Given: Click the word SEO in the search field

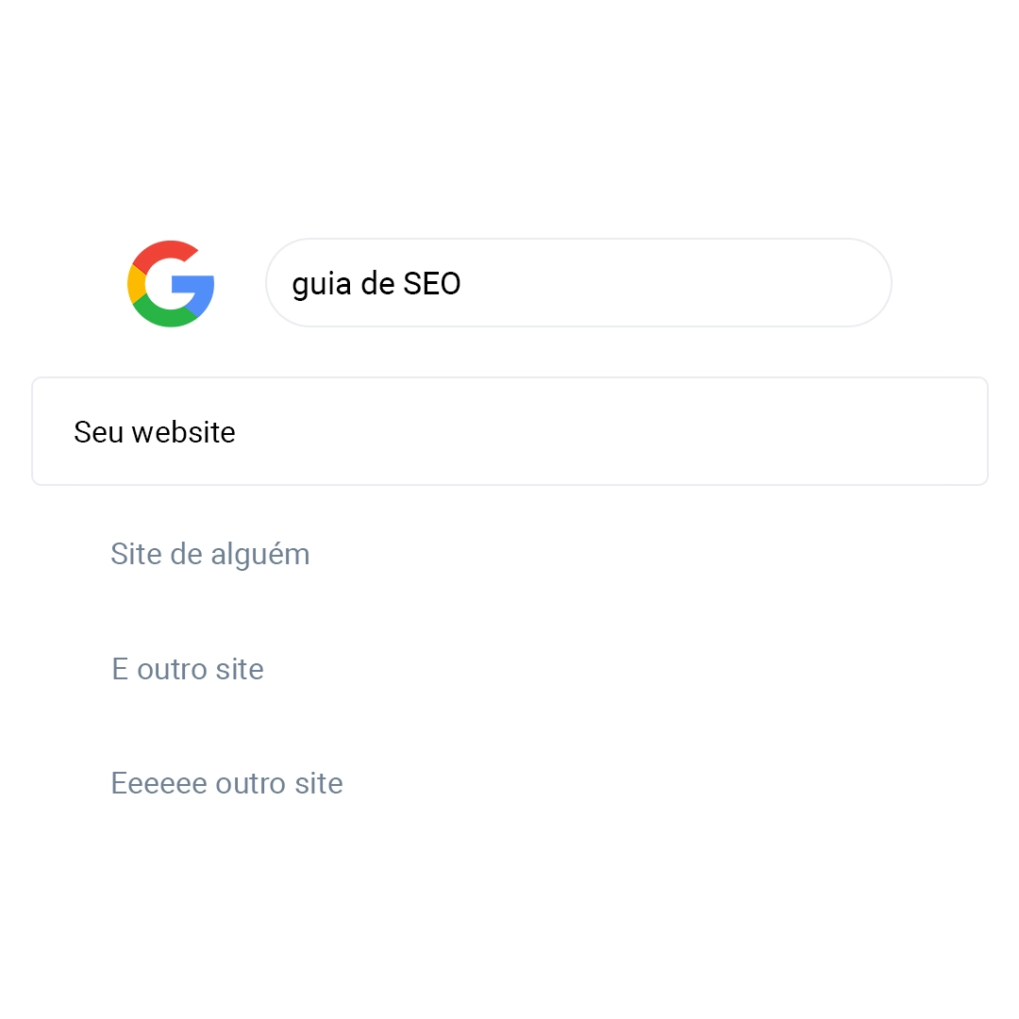Looking at the screenshot, I should [x=432, y=283].
